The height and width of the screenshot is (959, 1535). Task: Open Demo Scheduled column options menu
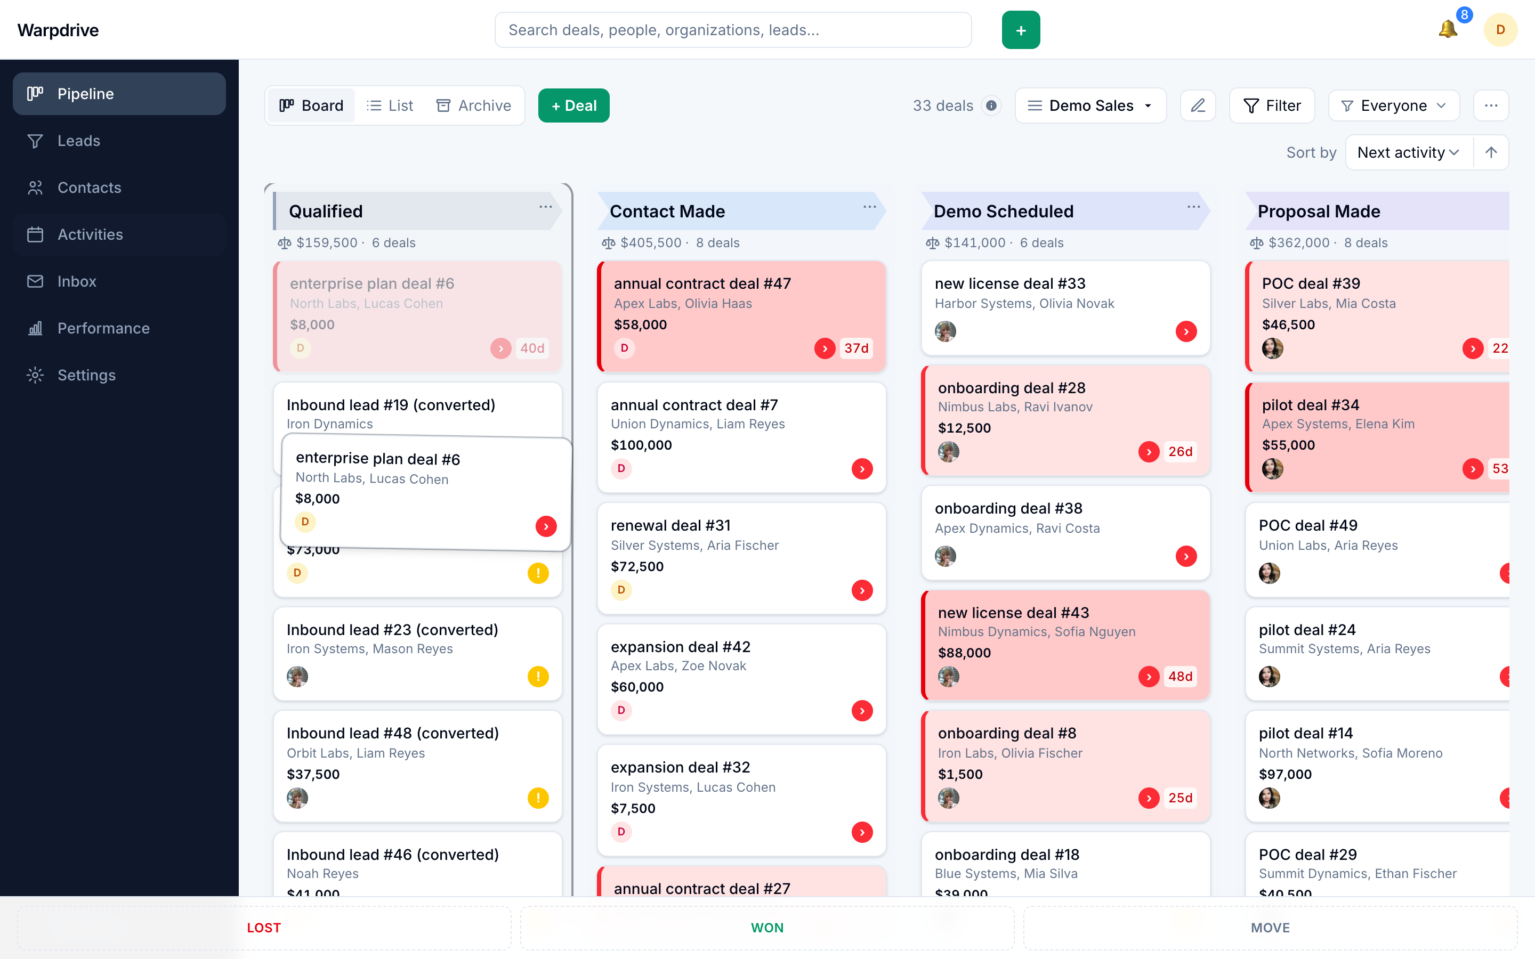coord(1193,207)
